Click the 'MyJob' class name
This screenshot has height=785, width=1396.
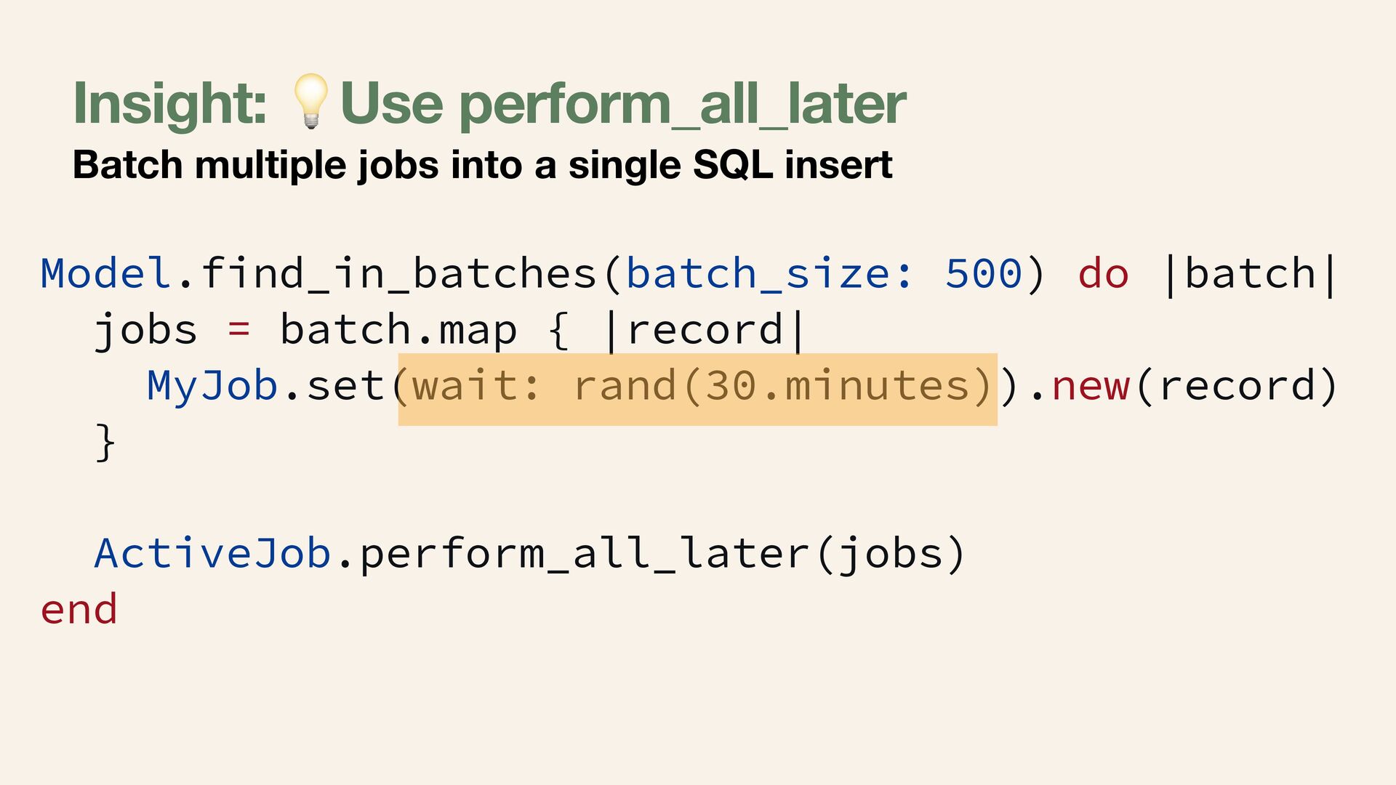pyautogui.click(x=212, y=387)
